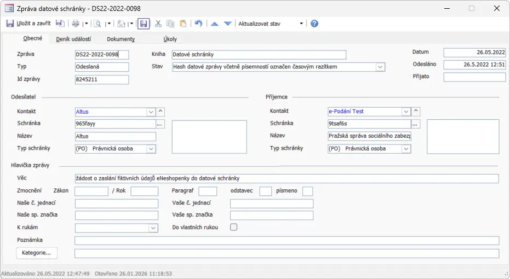Open print preview with magnifier icon

(97, 24)
